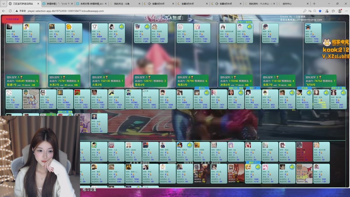
Task: Select the 草系4号 team info panel
Action: [150, 81]
